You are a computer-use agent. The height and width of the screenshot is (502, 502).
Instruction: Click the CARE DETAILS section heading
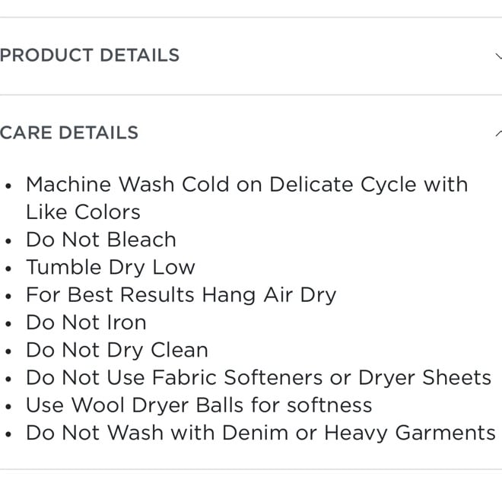pyautogui.click(x=69, y=132)
